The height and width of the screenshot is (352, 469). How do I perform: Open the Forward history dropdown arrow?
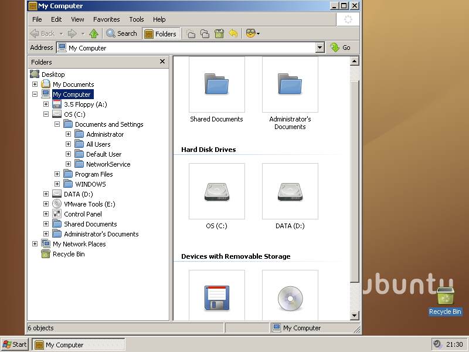[x=83, y=34]
